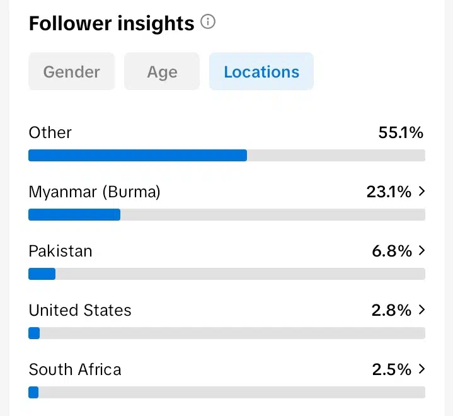Select the Locations tab

click(x=261, y=72)
